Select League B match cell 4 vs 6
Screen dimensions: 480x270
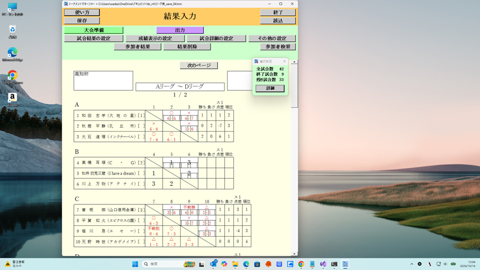(x=189, y=163)
